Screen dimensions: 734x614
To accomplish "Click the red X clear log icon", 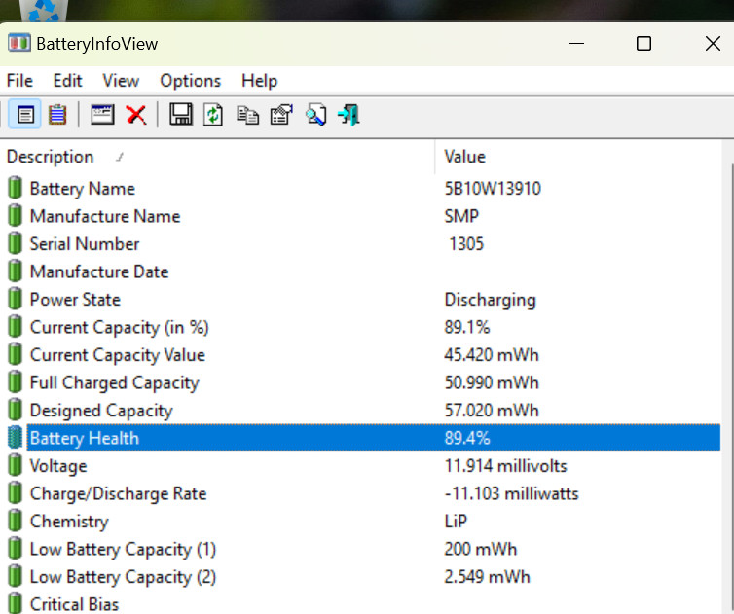I will (136, 115).
